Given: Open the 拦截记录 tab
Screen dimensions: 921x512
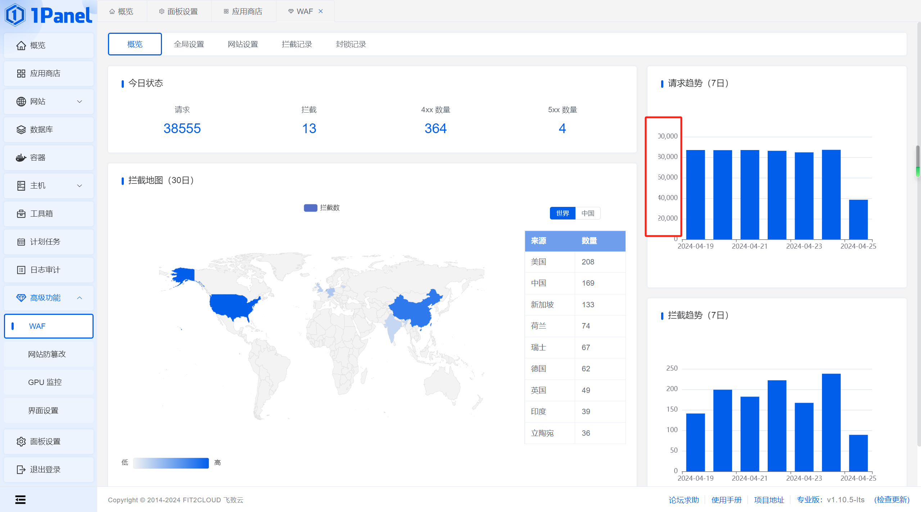Looking at the screenshot, I should [297, 44].
